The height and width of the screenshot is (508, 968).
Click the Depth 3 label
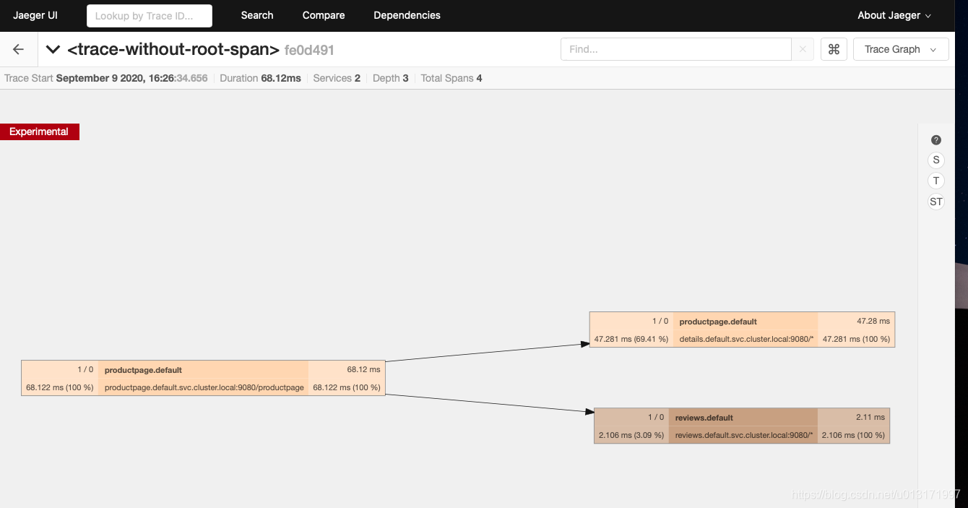[390, 78]
